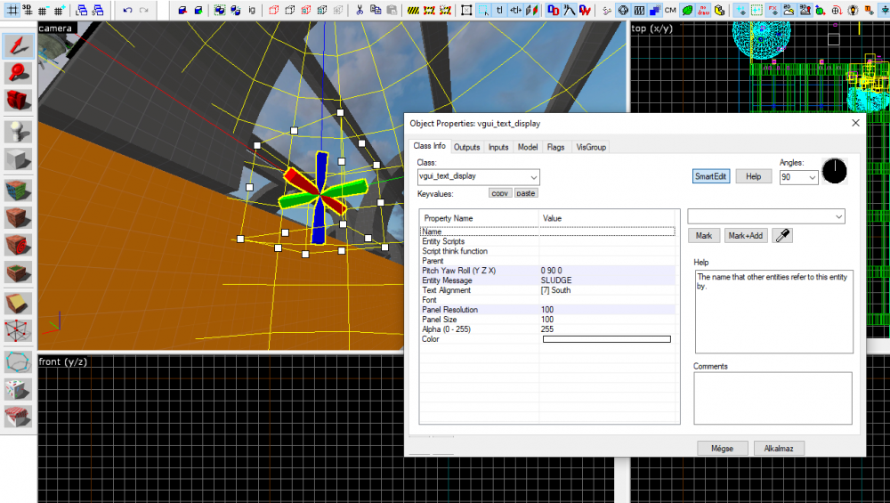Open the VisGroup tab
The width and height of the screenshot is (890, 503).
[590, 147]
